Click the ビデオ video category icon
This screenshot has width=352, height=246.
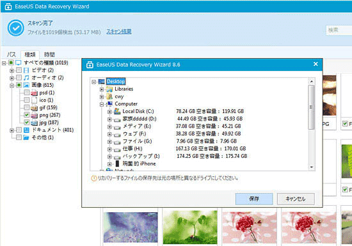click(x=26, y=70)
